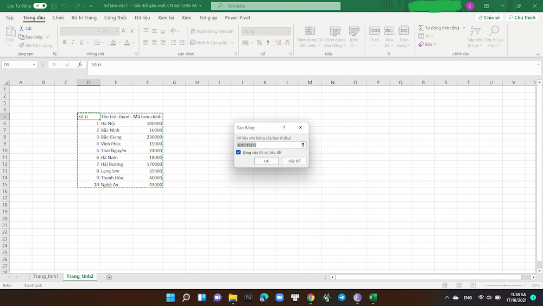
Task: Toggle Italic formatting button
Action: [x=73, y=42]
